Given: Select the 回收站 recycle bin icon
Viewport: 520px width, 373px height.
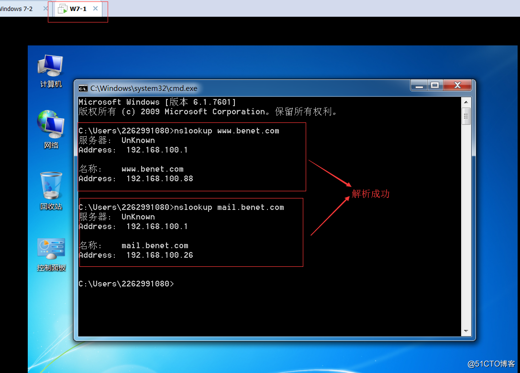Looking at the screenshot, I should [x=51, y=191].
